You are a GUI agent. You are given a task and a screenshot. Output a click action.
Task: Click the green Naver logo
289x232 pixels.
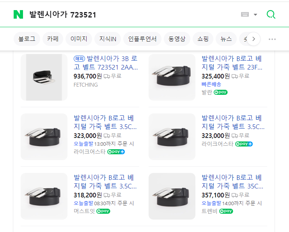[x=18, y=14]
